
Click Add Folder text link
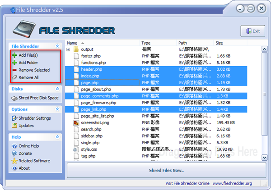pos(28,63)
